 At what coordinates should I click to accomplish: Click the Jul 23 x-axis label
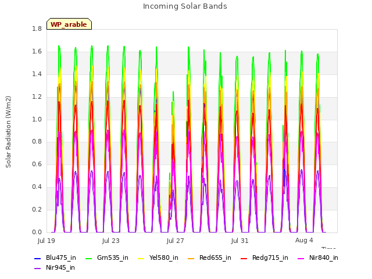pyautogui.click(x=111, y=241)
